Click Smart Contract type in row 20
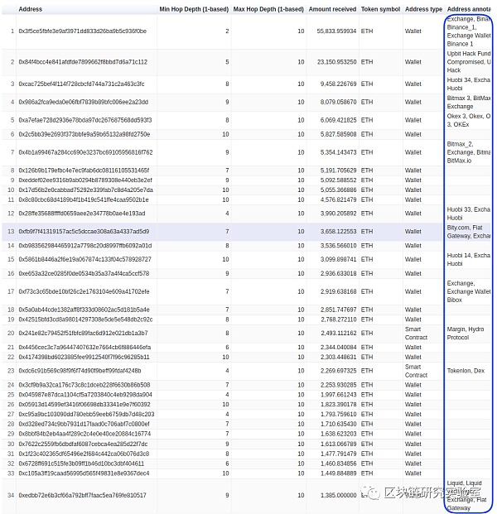Screen dimensions: 497x514 point(416,334)
